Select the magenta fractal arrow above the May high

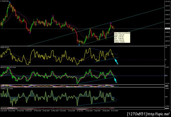53,16
